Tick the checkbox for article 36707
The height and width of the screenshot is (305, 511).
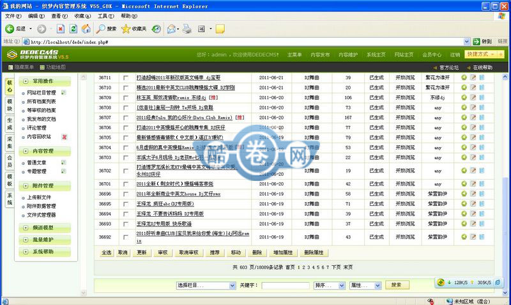coord(126,118)
